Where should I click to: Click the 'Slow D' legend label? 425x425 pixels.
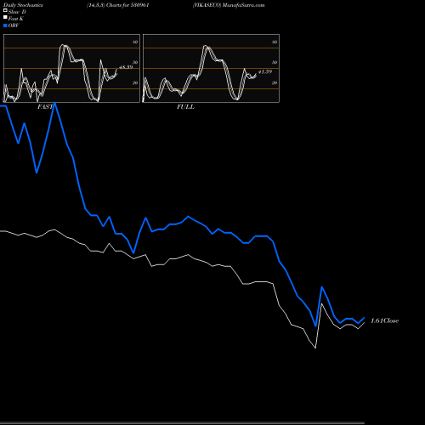click(17, 12)
